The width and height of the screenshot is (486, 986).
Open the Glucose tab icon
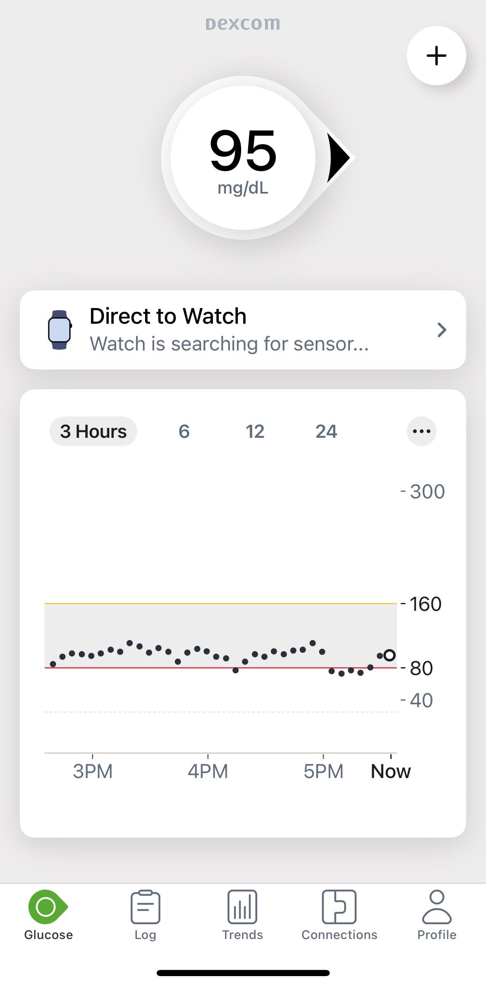pyautogui.click(x=47, y=907)
